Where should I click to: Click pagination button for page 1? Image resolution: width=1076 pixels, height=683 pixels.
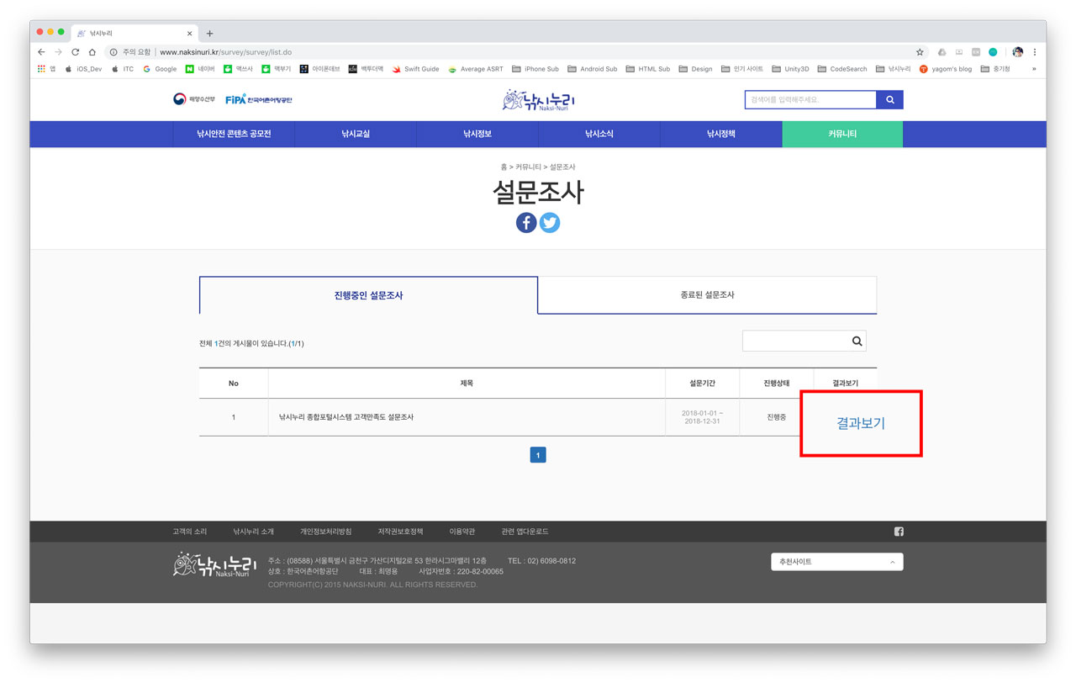click(x=538, y=455)
